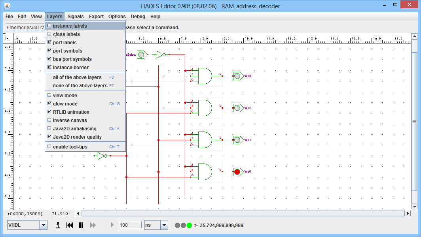Select the inverter next to chip select
Image resolution: width=421 pixels, height=237 pixels.
tap(161, 55)
